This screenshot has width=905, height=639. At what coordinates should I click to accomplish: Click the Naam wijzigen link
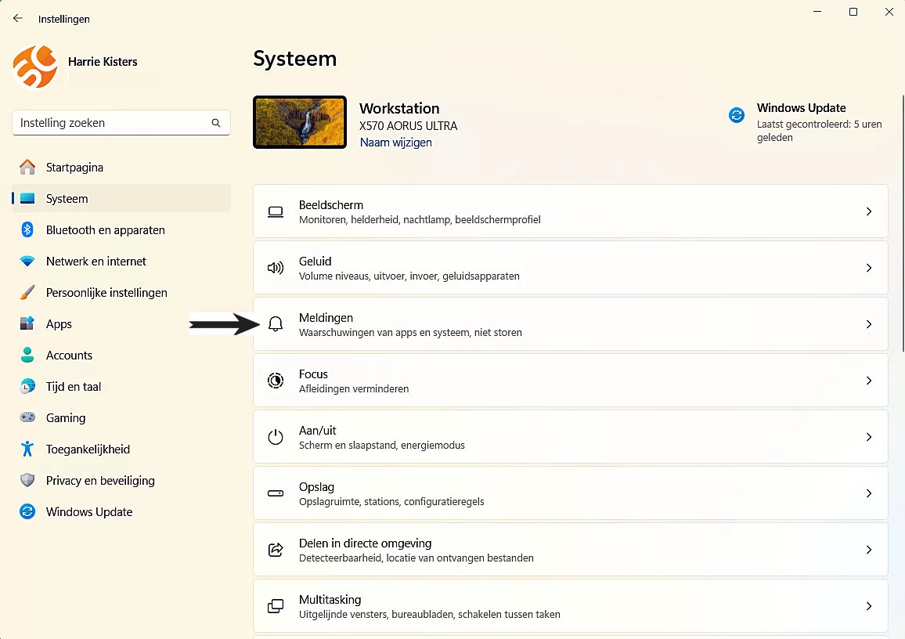[x=396, y=143]
